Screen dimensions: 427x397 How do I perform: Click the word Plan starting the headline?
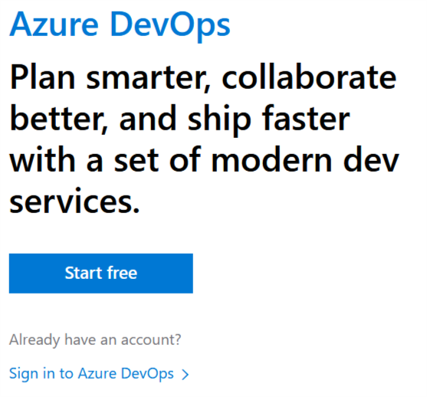(x=42, y=77)
